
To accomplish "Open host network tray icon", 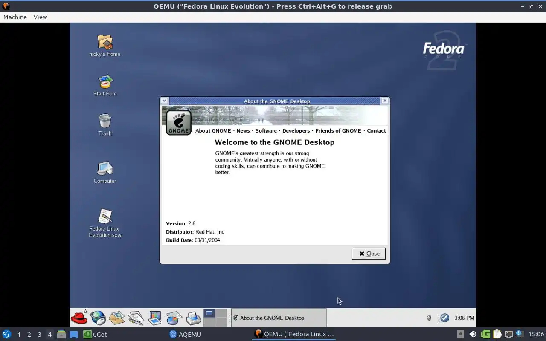I will point(508,334).
